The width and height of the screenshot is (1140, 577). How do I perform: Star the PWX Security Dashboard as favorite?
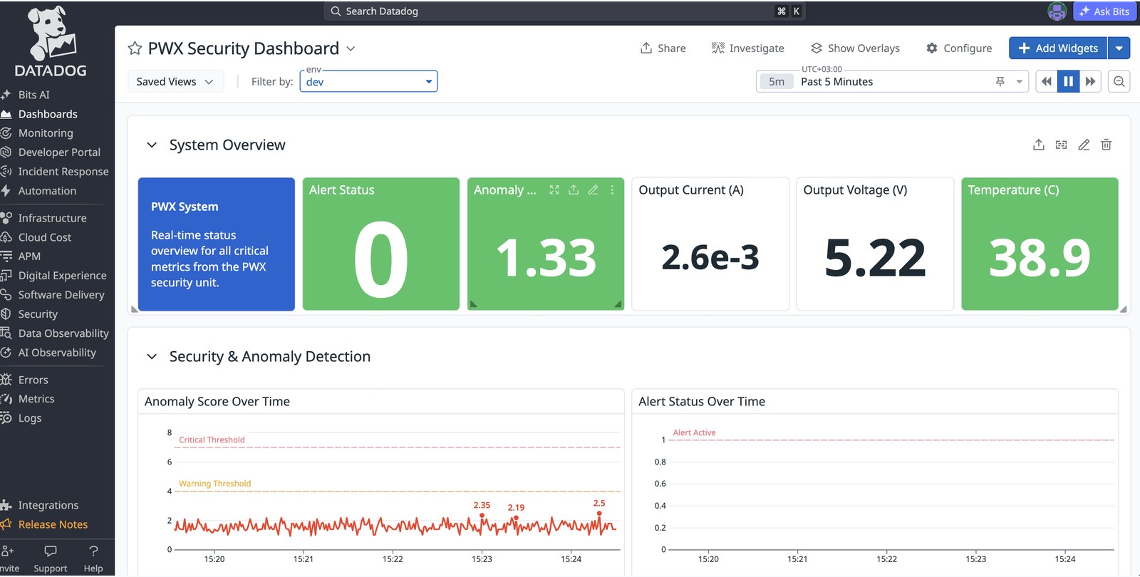pyautogui.click(x=135, y=48)
